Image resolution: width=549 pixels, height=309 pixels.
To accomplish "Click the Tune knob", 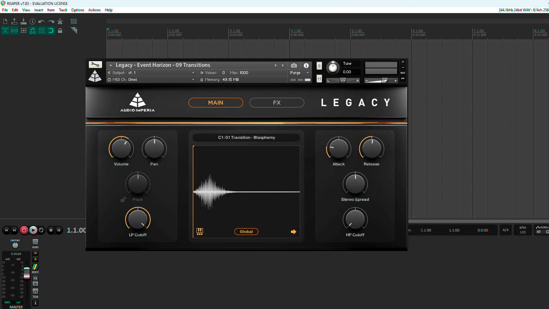I will coord(333,68).
